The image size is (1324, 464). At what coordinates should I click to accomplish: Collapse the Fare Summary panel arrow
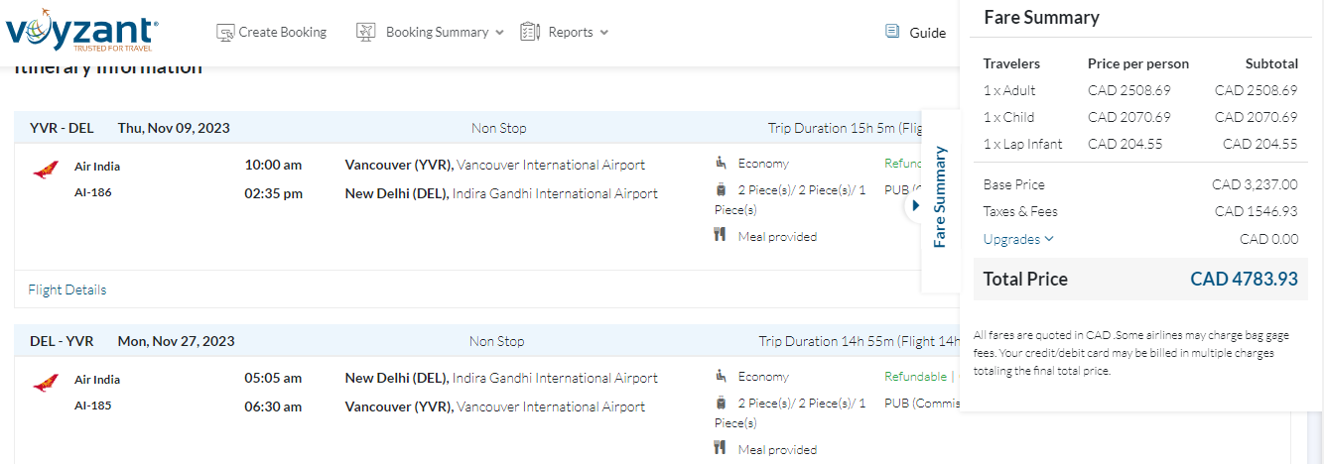(x=915, y=206)
